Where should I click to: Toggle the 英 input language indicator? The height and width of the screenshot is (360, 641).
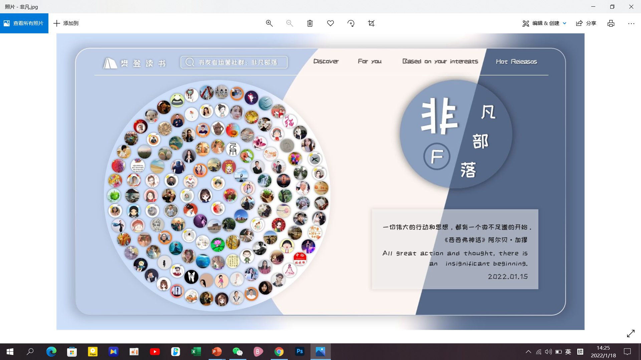(x=568, y=352)
